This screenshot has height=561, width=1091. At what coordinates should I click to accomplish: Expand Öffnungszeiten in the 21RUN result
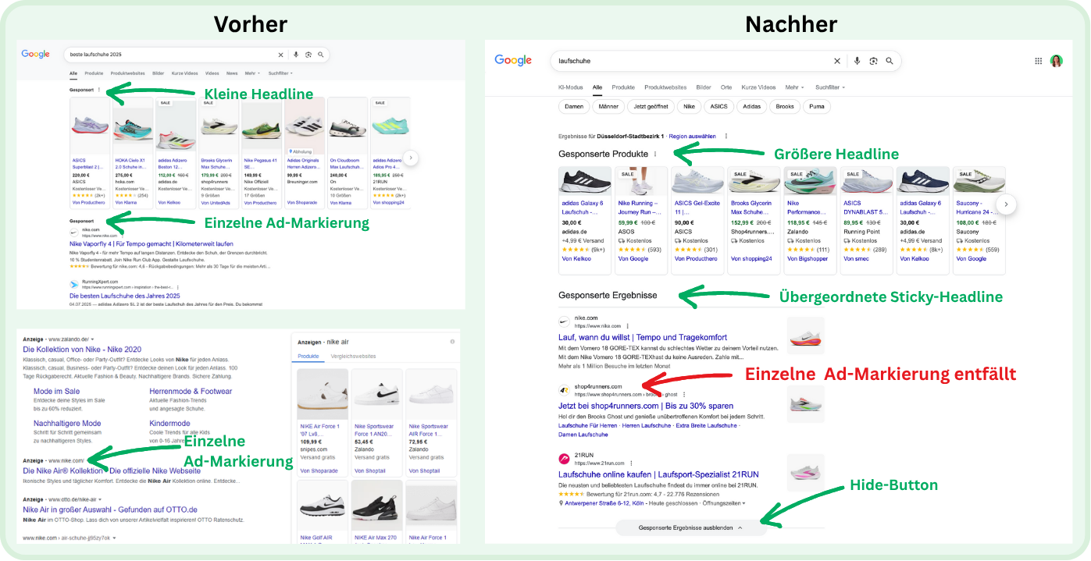(723, 503)
